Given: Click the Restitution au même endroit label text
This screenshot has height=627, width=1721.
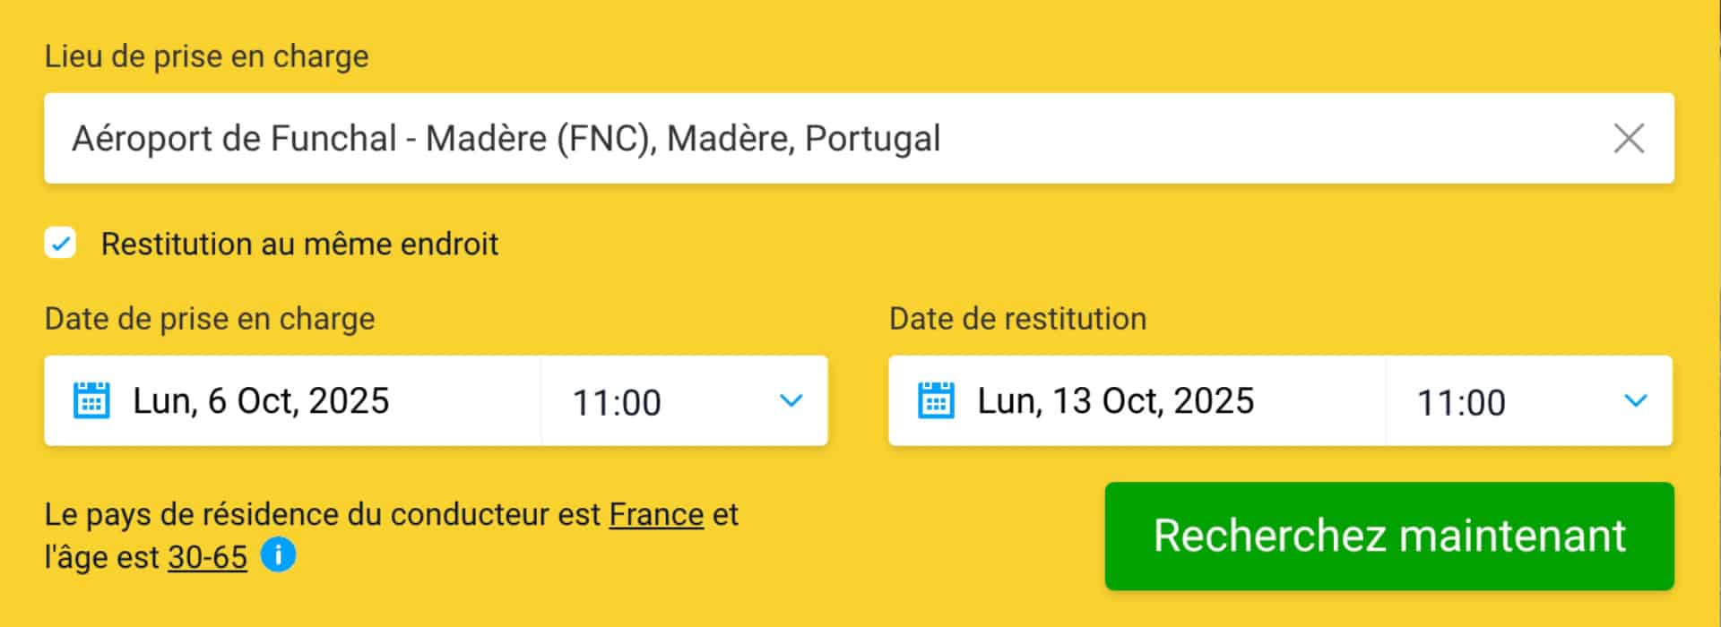Looking at the screenshot, I should (x=299, y=244).
